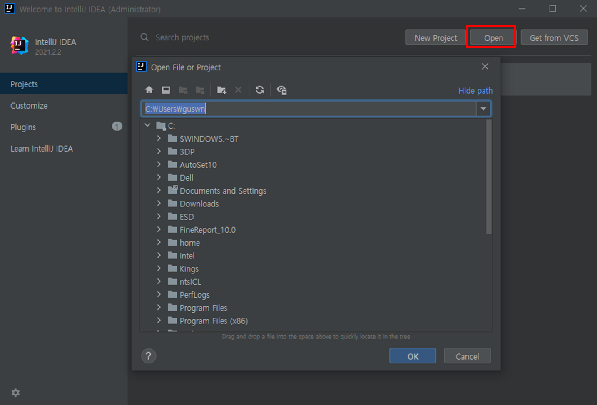The image size is (597, 405).
Task: Click Get from VCS button
Action: (x=554, y=38)
